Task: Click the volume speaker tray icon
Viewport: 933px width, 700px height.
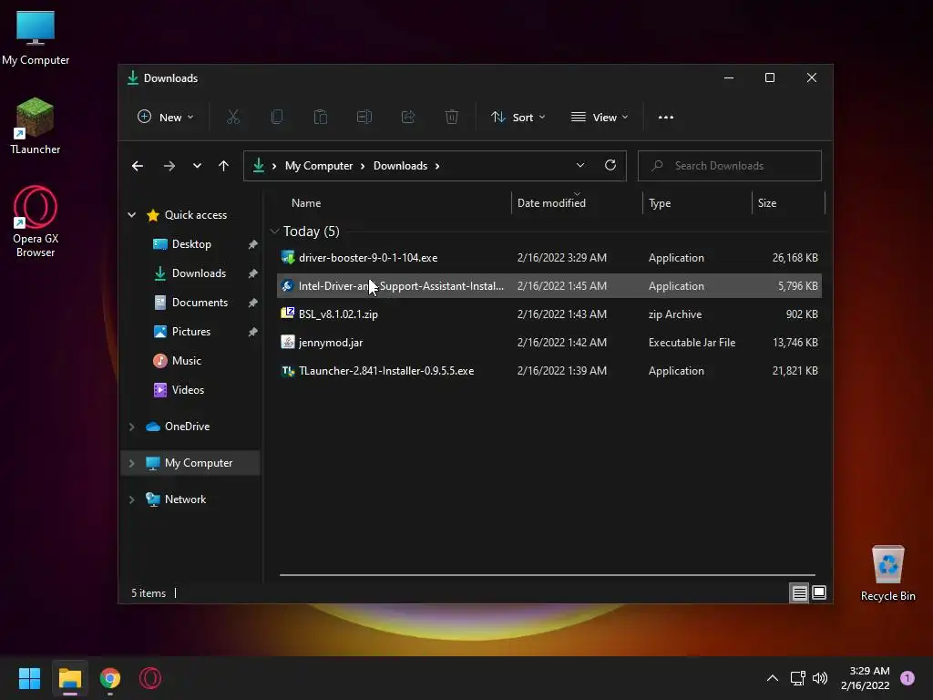Action: click(820, 678)
